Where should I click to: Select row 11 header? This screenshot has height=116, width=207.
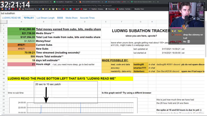tap(4, 64)
